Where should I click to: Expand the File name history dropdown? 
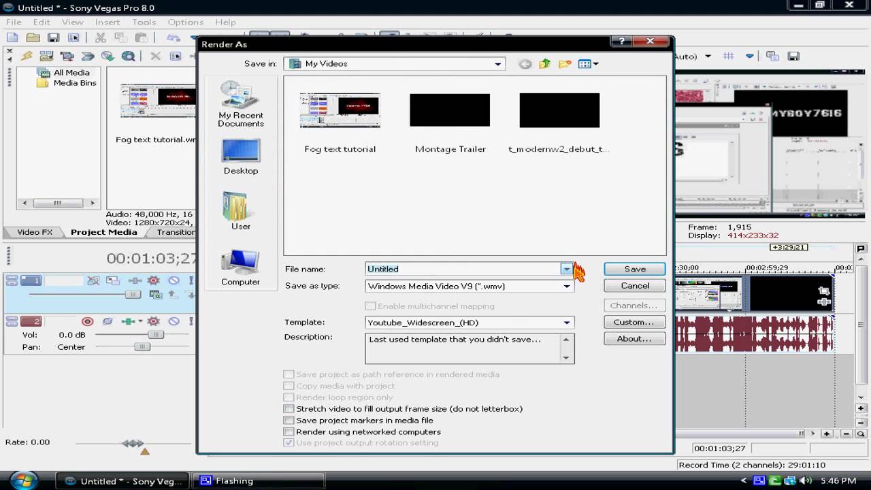[566, 269]
